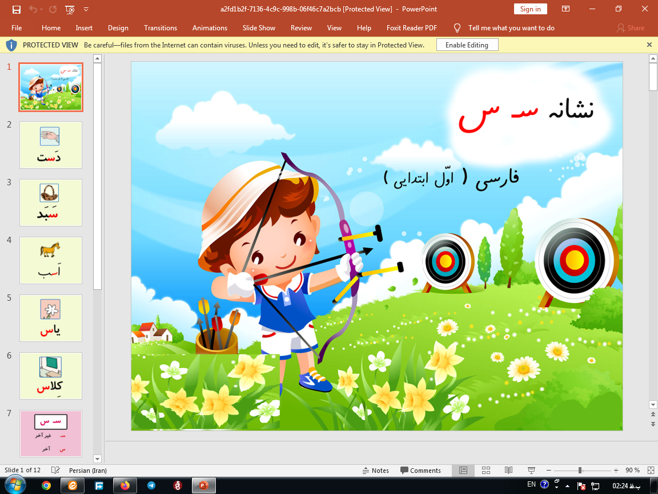Open Reading View from the status bar
The image size is (658, 494).
click(x=508, y=471)
